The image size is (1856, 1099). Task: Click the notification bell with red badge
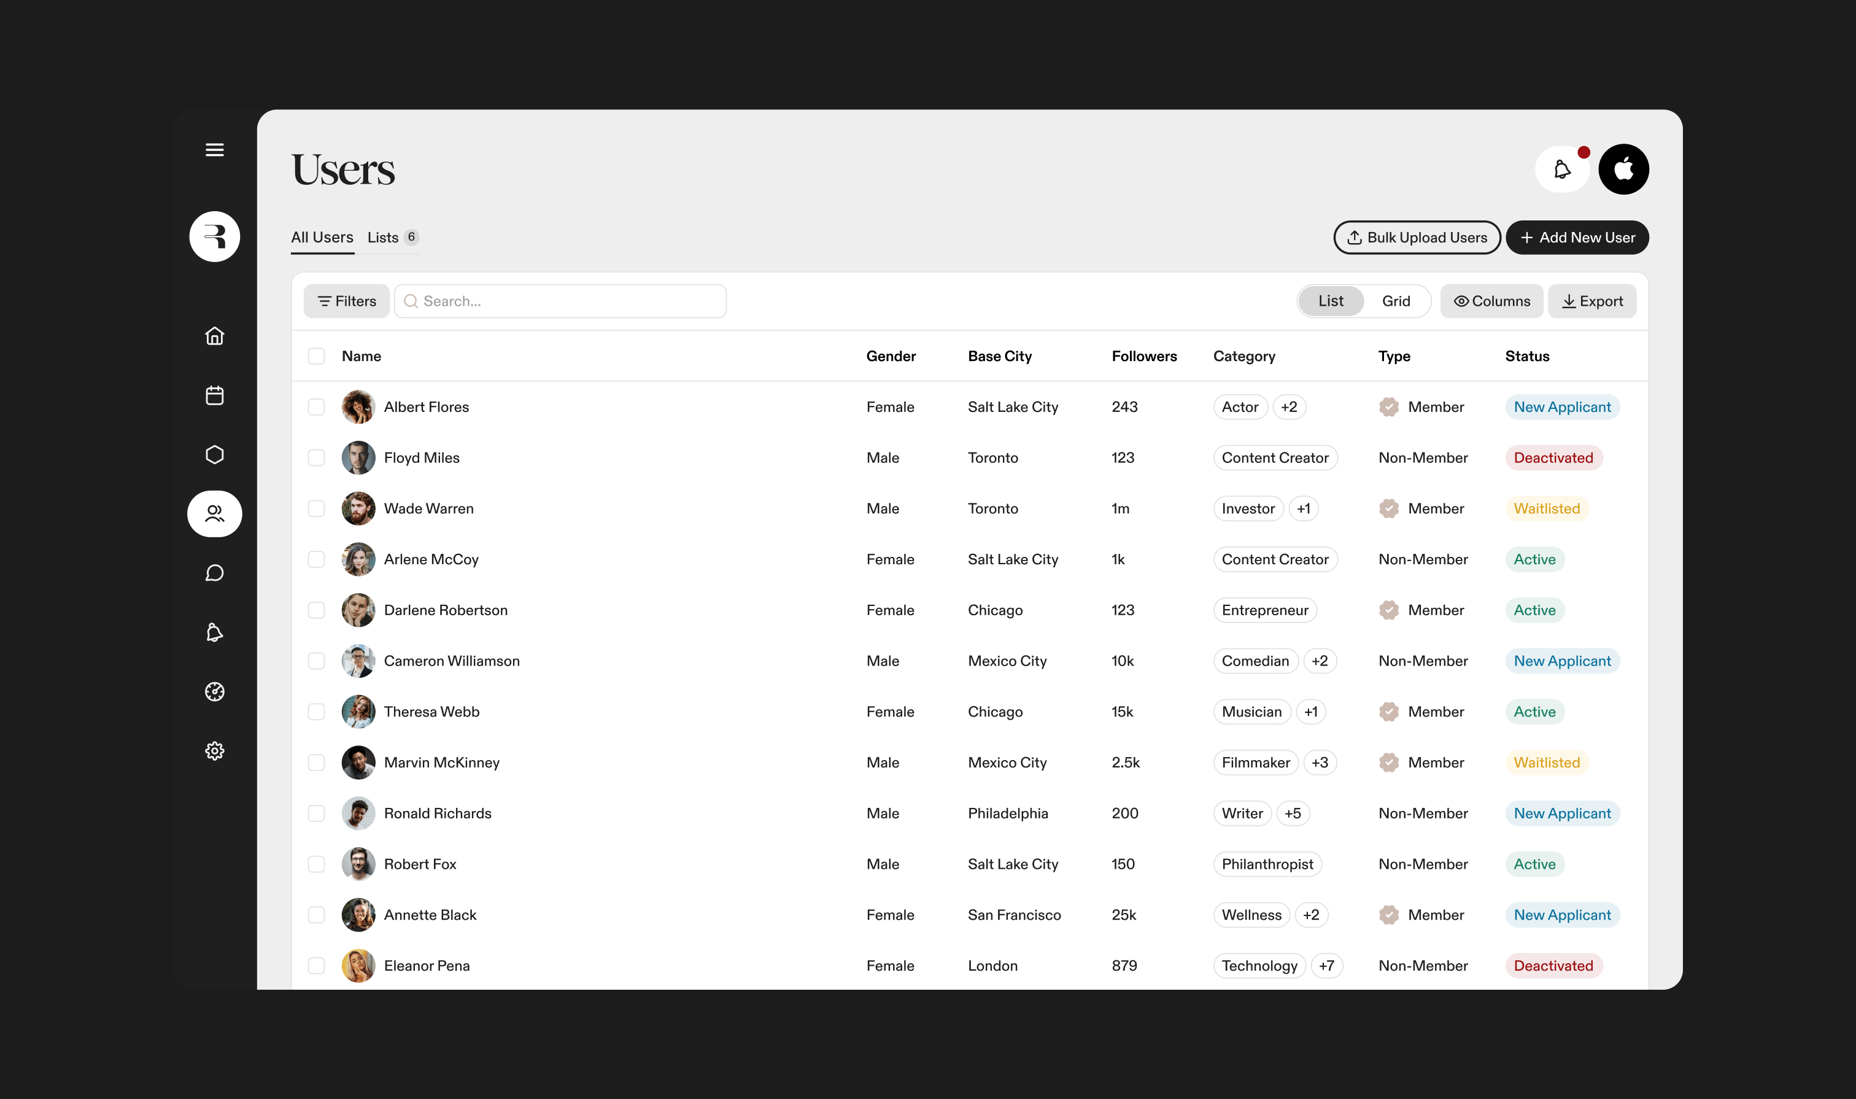click(x=1562, y=169)
